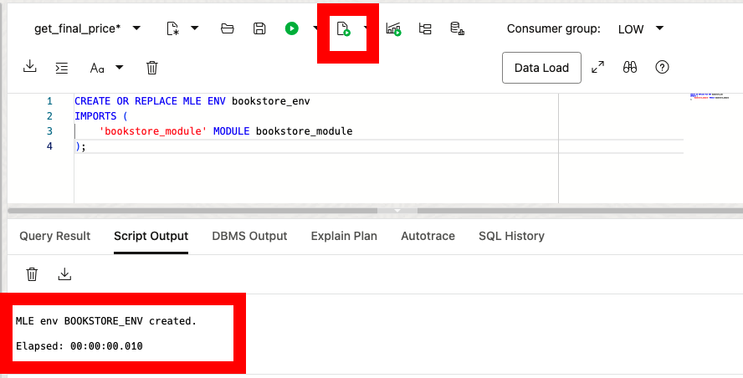Screen dimensions: 743x378
Task: Expand the get_final_price worksheet dropdown
Action: 136,28
